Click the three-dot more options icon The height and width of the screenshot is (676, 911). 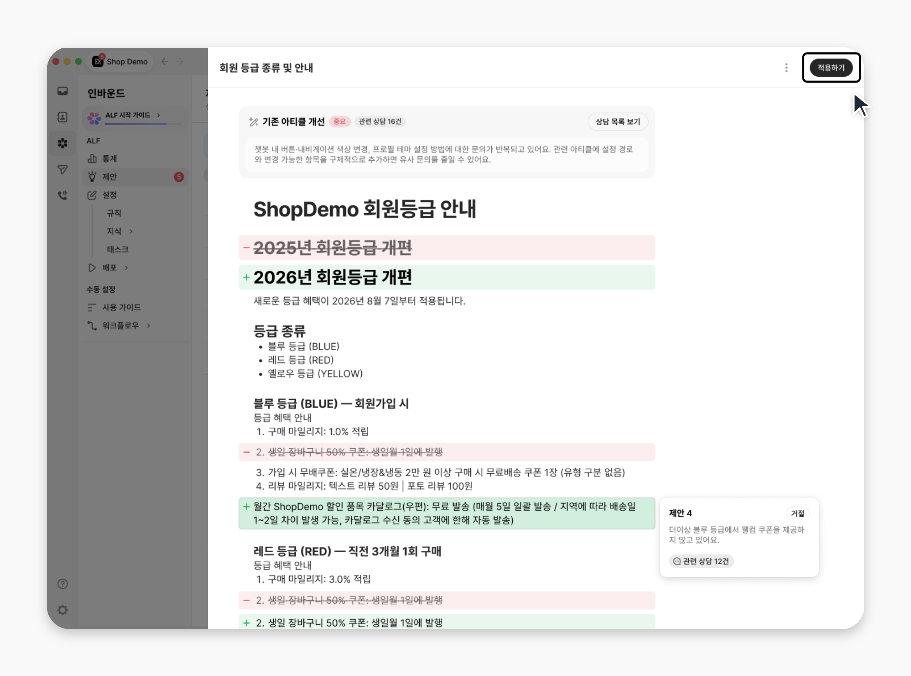coord(786,68)
